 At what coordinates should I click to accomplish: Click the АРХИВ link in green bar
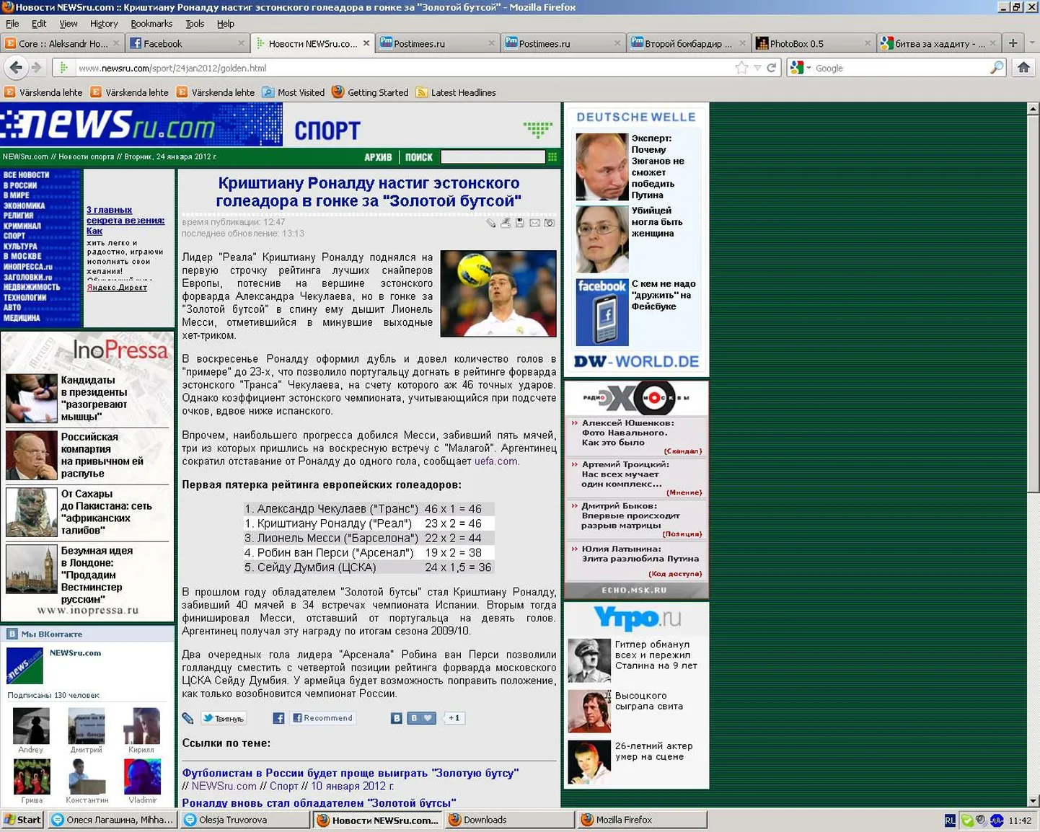click(378, 156)
